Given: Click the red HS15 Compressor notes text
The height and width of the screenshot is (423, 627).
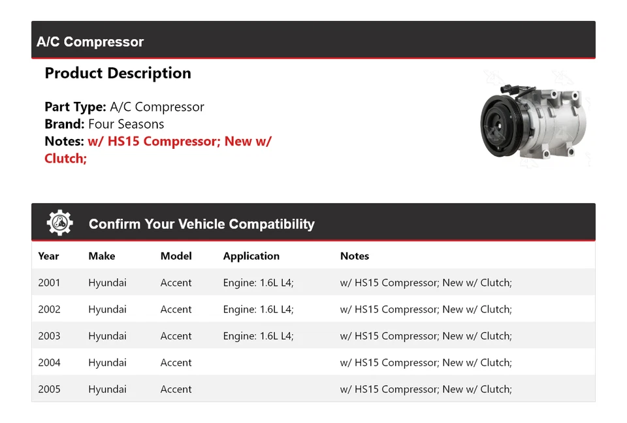Looking at the screenshot, I should (x=158, y=149).
